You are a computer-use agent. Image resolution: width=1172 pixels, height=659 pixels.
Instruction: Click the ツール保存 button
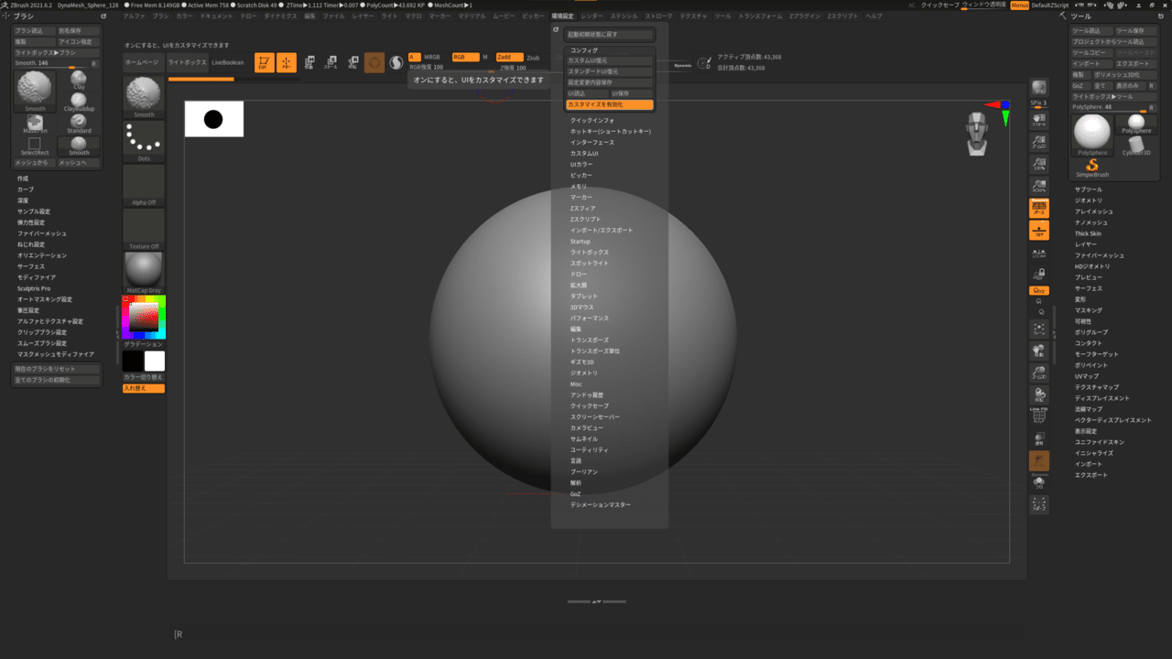coord(1135,30)
